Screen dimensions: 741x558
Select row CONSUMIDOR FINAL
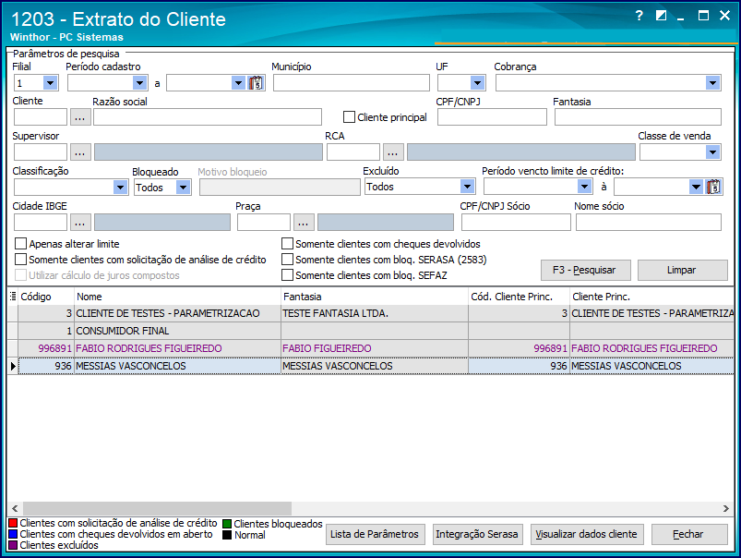[371, 331]
